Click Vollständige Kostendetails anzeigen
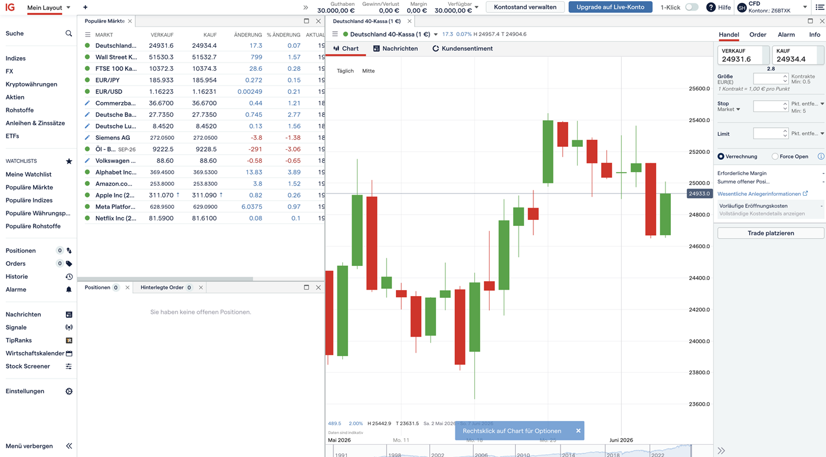 [762, 213]
